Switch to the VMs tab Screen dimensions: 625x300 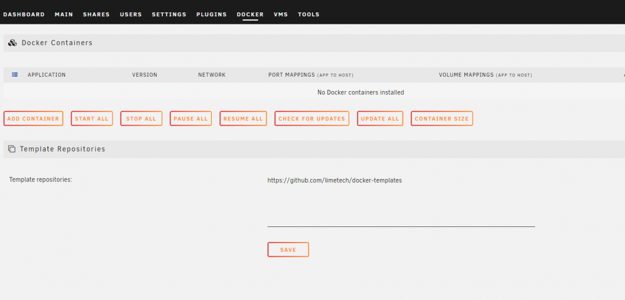coord(281,14)
